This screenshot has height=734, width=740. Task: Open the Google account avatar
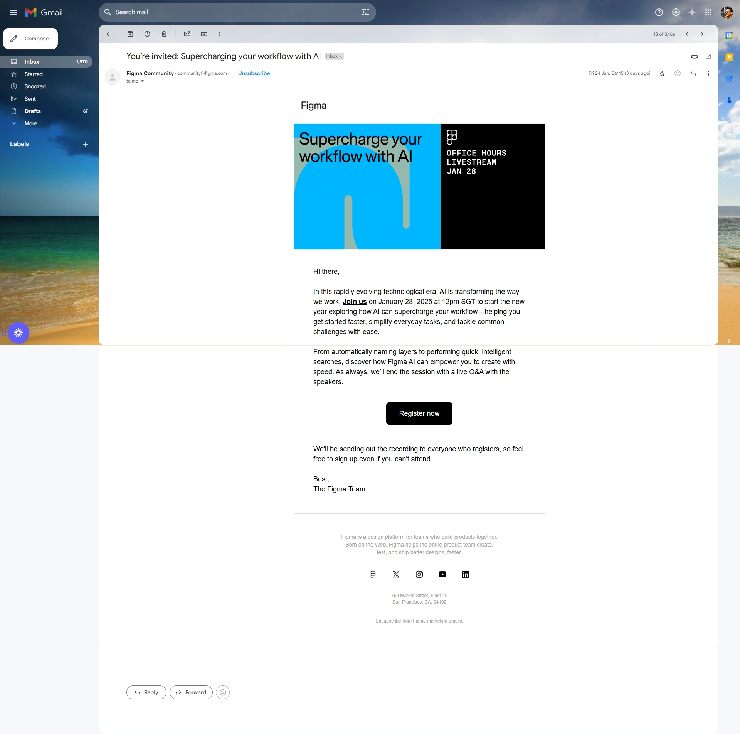coord(727,12)
